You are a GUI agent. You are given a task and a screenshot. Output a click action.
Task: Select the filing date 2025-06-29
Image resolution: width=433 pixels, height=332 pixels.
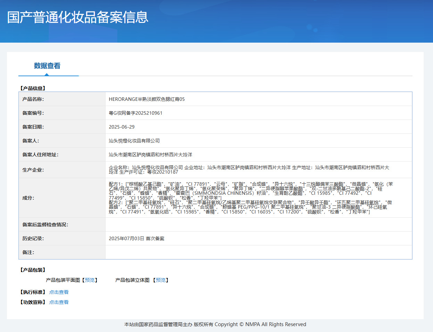tap(122, 127)
